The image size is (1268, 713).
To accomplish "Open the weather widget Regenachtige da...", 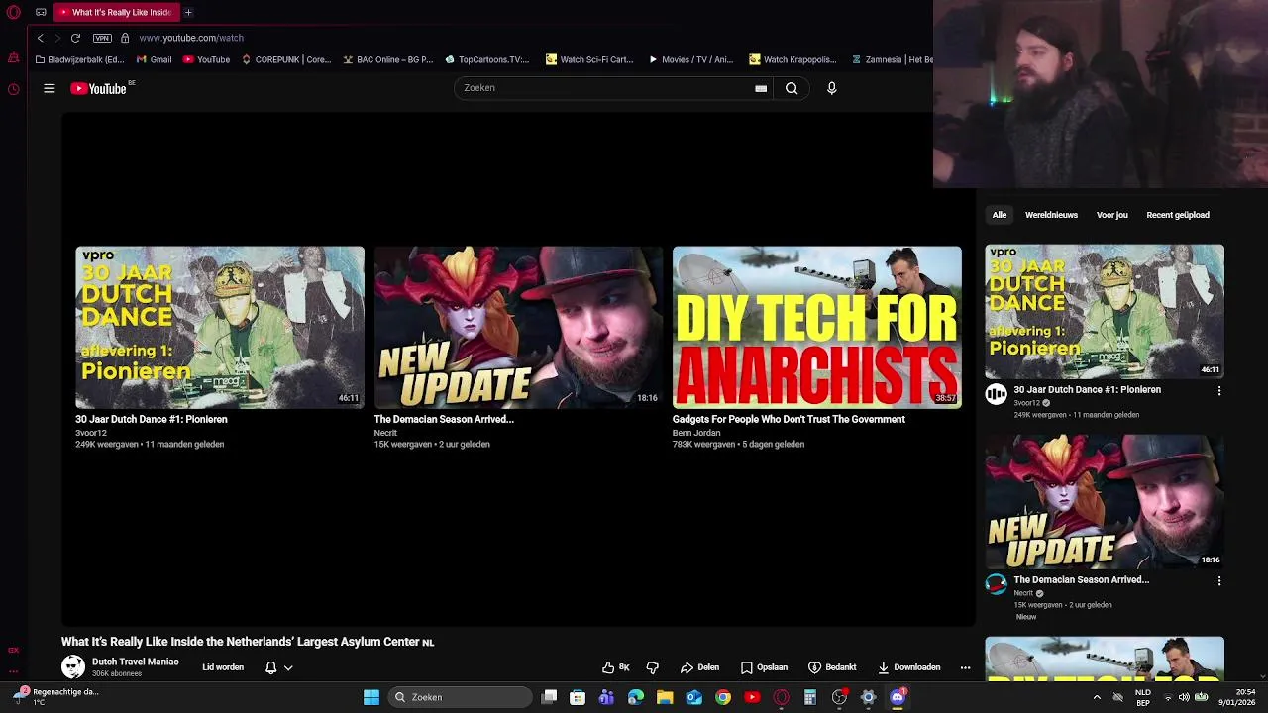I will pos(55,697).
